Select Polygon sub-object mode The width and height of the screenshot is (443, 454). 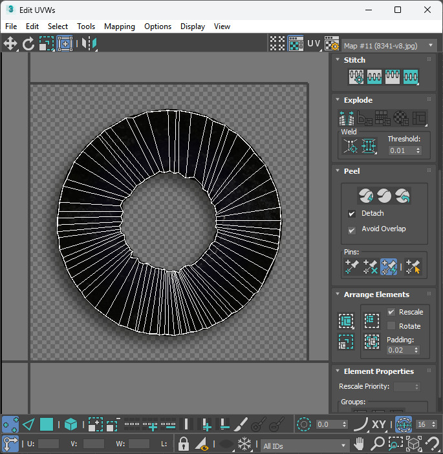(x=47, y=424)
